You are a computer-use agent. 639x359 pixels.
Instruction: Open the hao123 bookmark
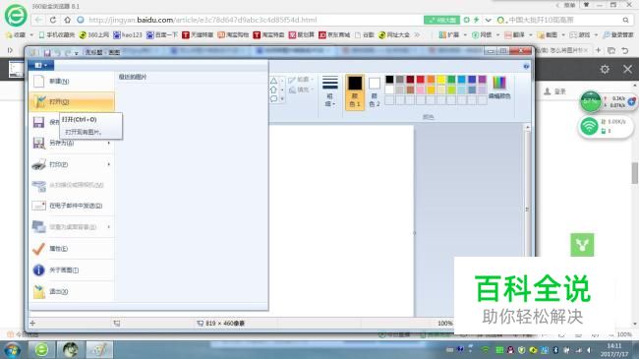point(128,35)
